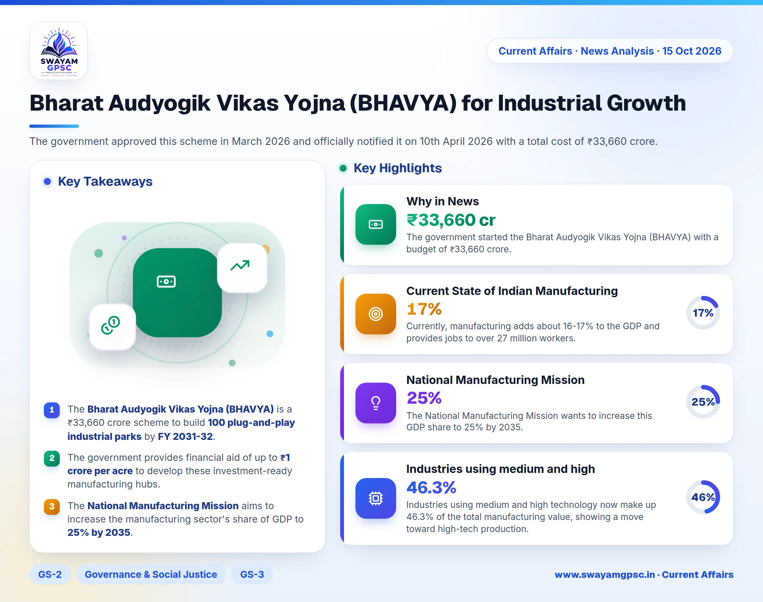This screenshot has width=763, height=602.
Task: Click the Current State of Indian Manufacturing title
Action: pos(512,291)
